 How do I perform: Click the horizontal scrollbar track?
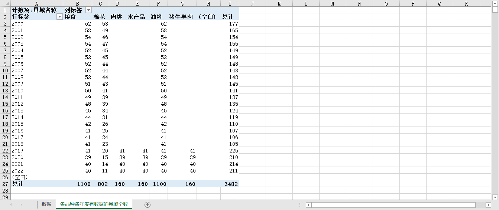click(393, 205)
